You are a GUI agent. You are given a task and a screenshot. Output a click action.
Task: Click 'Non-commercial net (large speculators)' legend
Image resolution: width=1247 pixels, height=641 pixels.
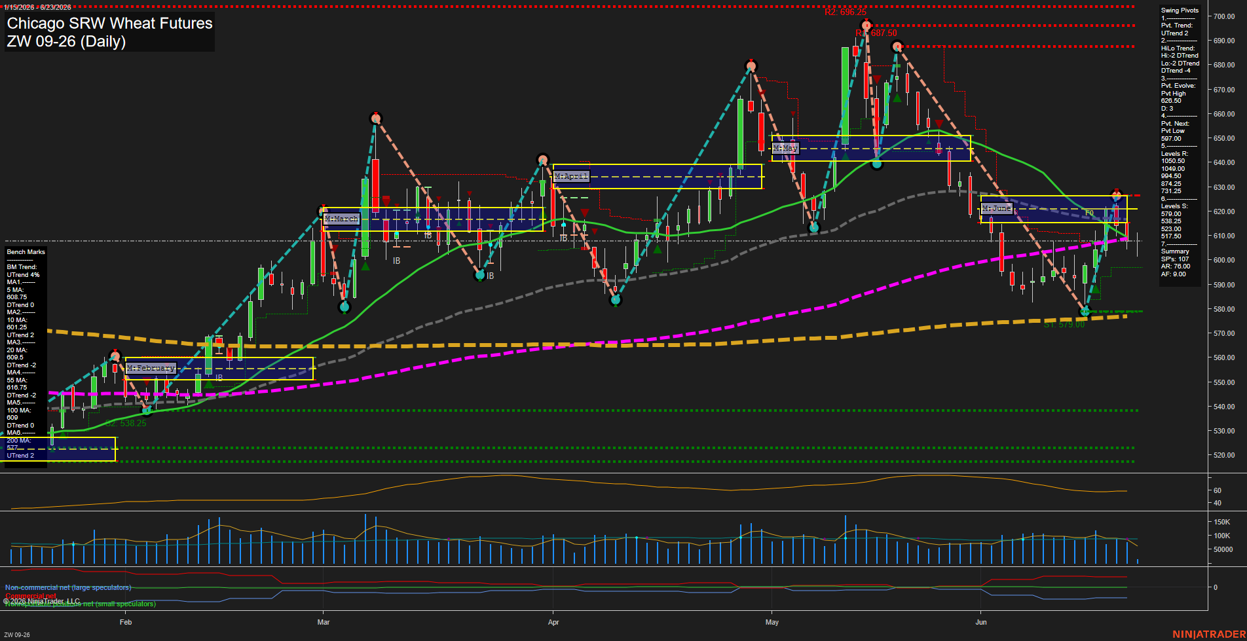point(68,587)
